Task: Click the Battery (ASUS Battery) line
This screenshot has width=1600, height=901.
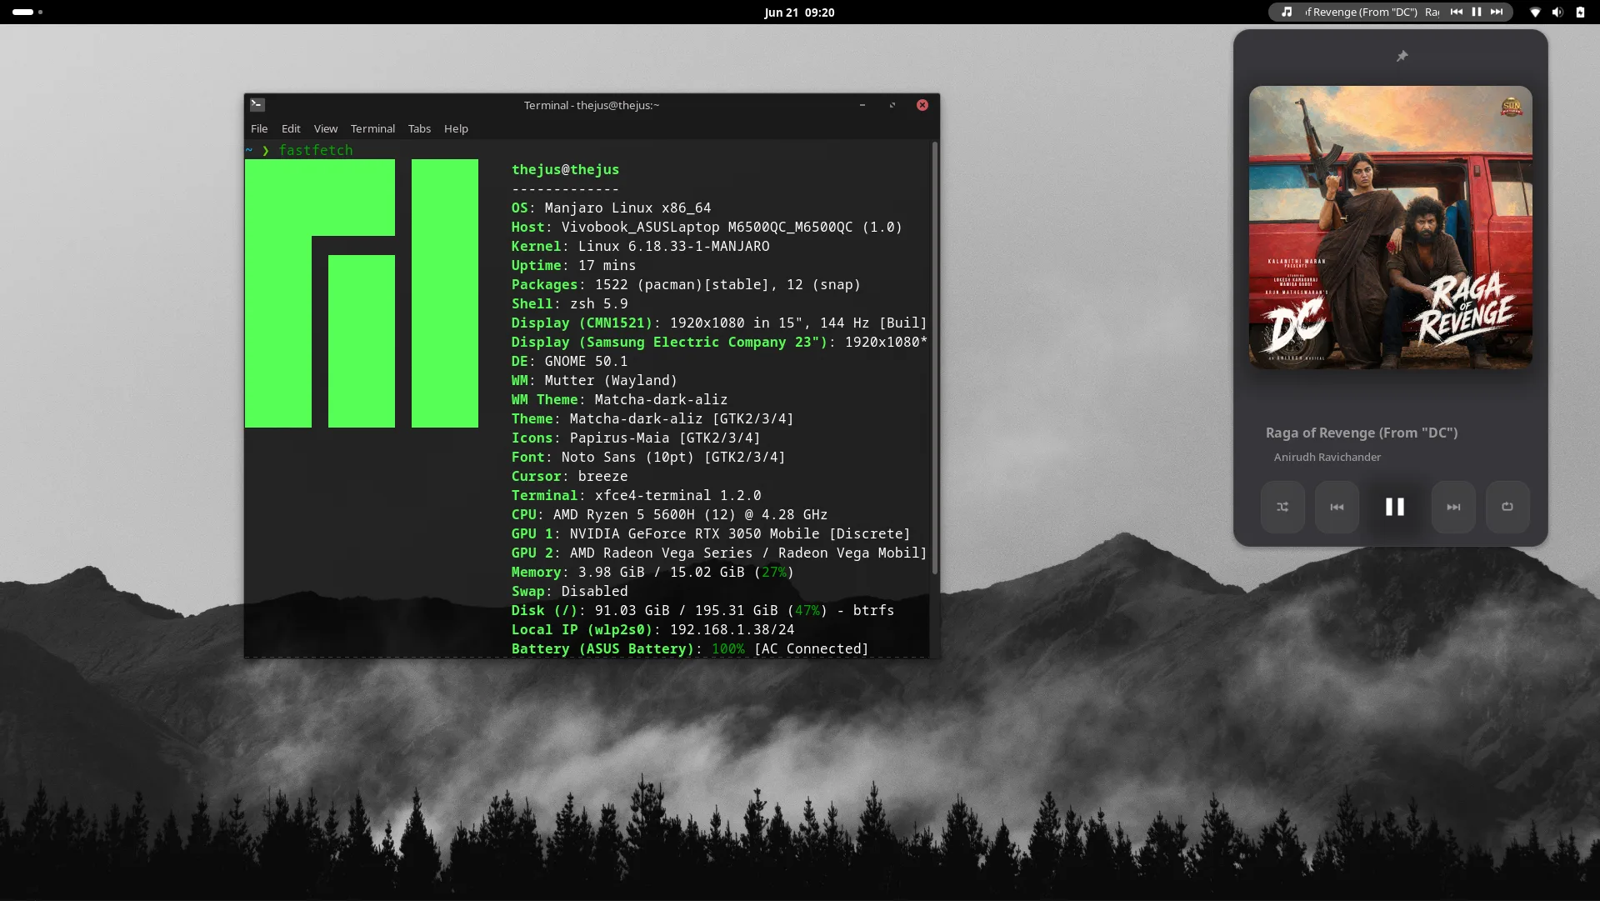Action: (690, 648)
